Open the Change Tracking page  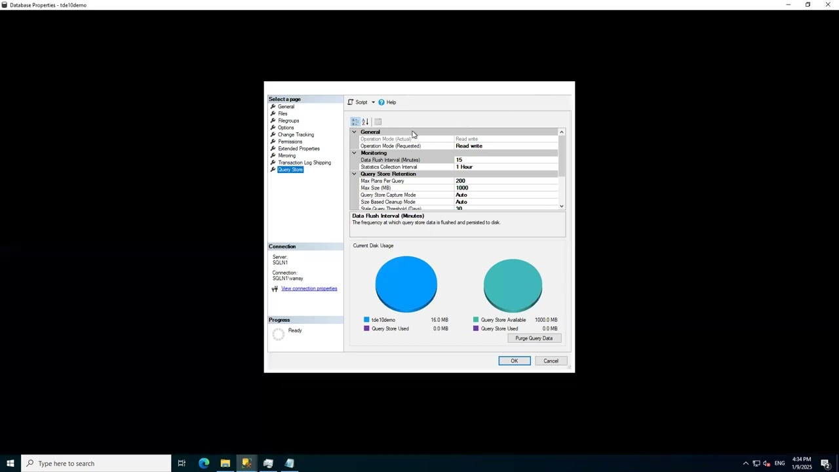click(x=296, y=134)
